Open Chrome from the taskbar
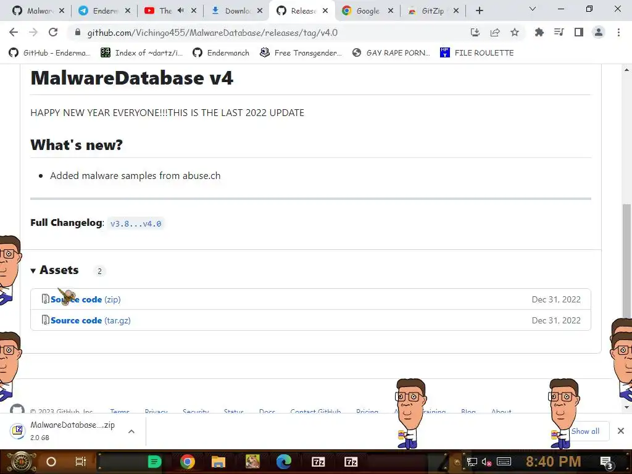 coord(188,462)
